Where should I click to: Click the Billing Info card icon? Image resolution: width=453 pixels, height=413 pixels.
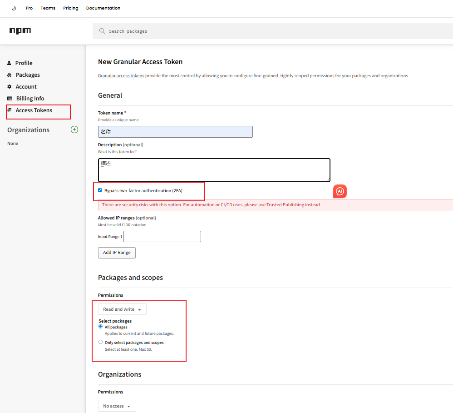[x=10, y=98]
